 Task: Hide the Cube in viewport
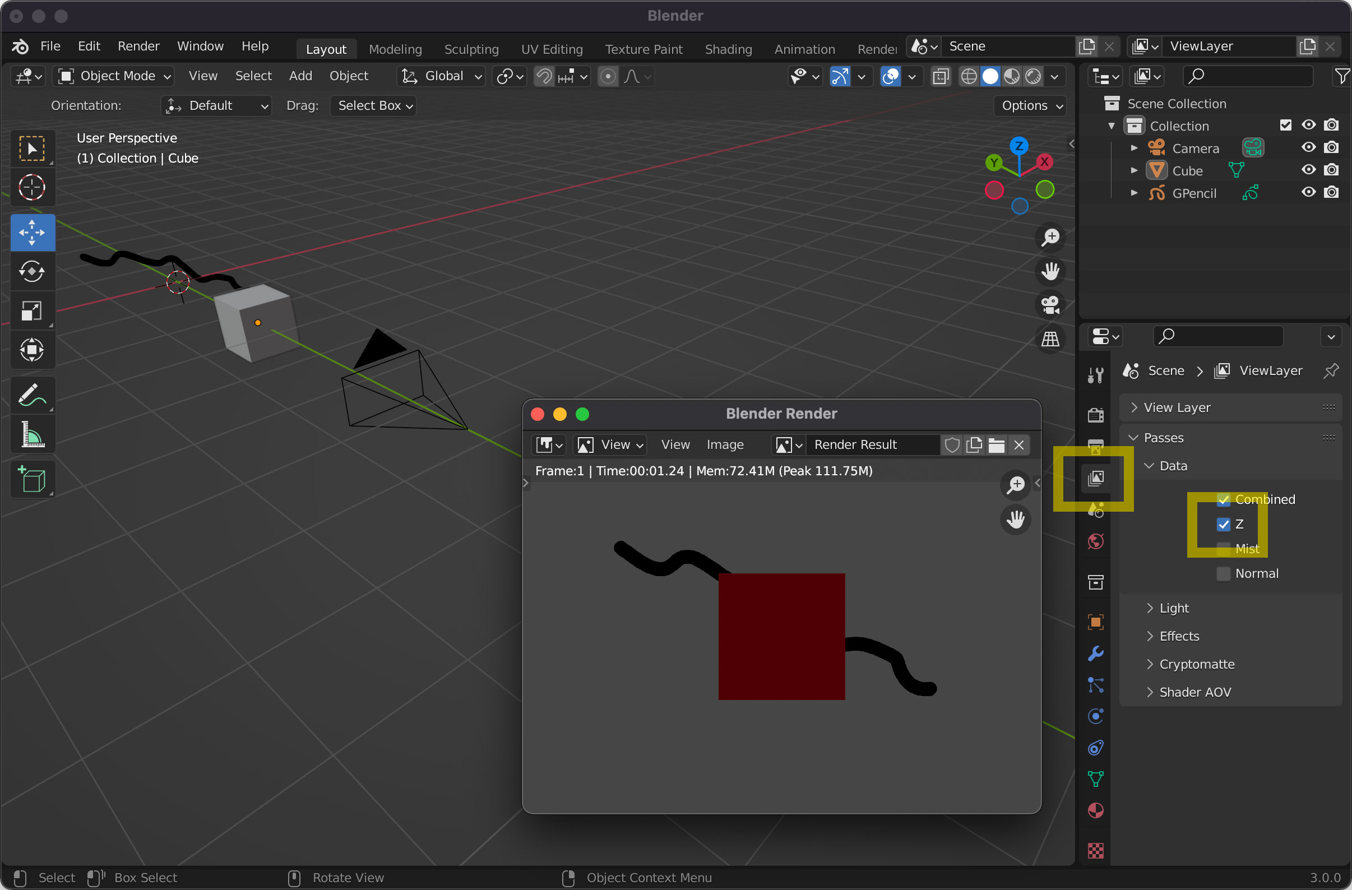[1308, 170]
